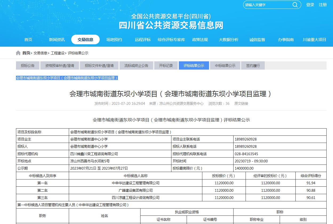
Task: Open 新闻资讯 navigation item
Action: point(57,39)
